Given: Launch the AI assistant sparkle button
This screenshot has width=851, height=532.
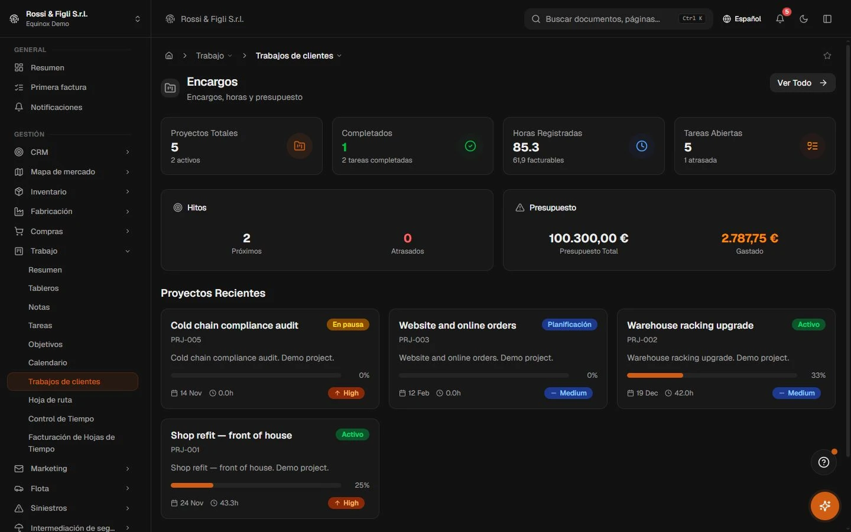Looking at the screenshot, I should pyautogui.click(x=825, y=506).
